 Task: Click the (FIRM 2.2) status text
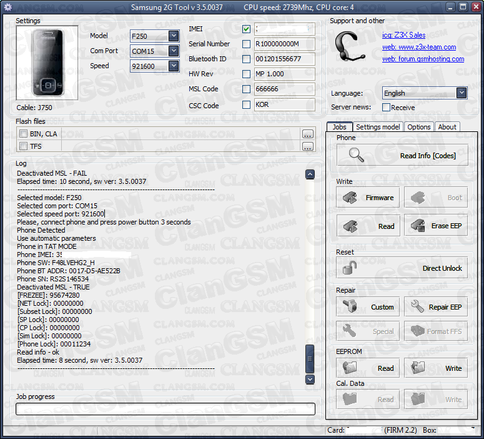400,430
